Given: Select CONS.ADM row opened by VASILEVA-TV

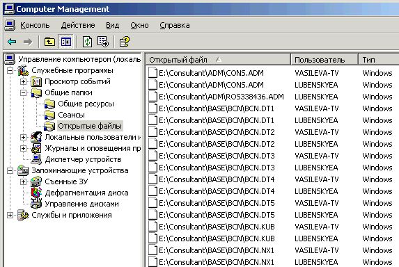Looking at the screenshot, I should click(272, 73).
